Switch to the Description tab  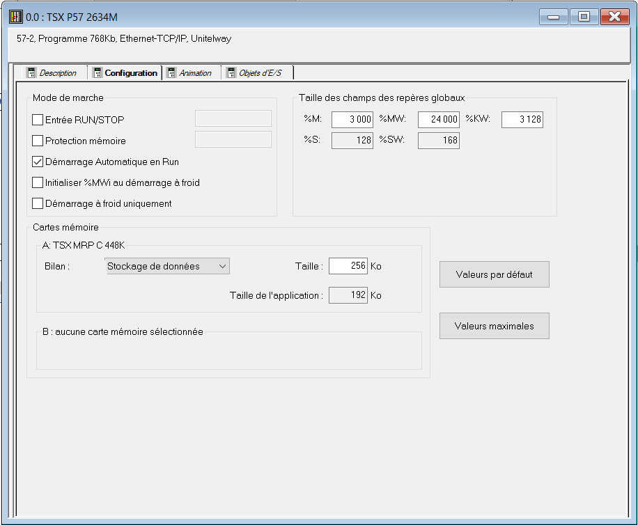point(58,73)
